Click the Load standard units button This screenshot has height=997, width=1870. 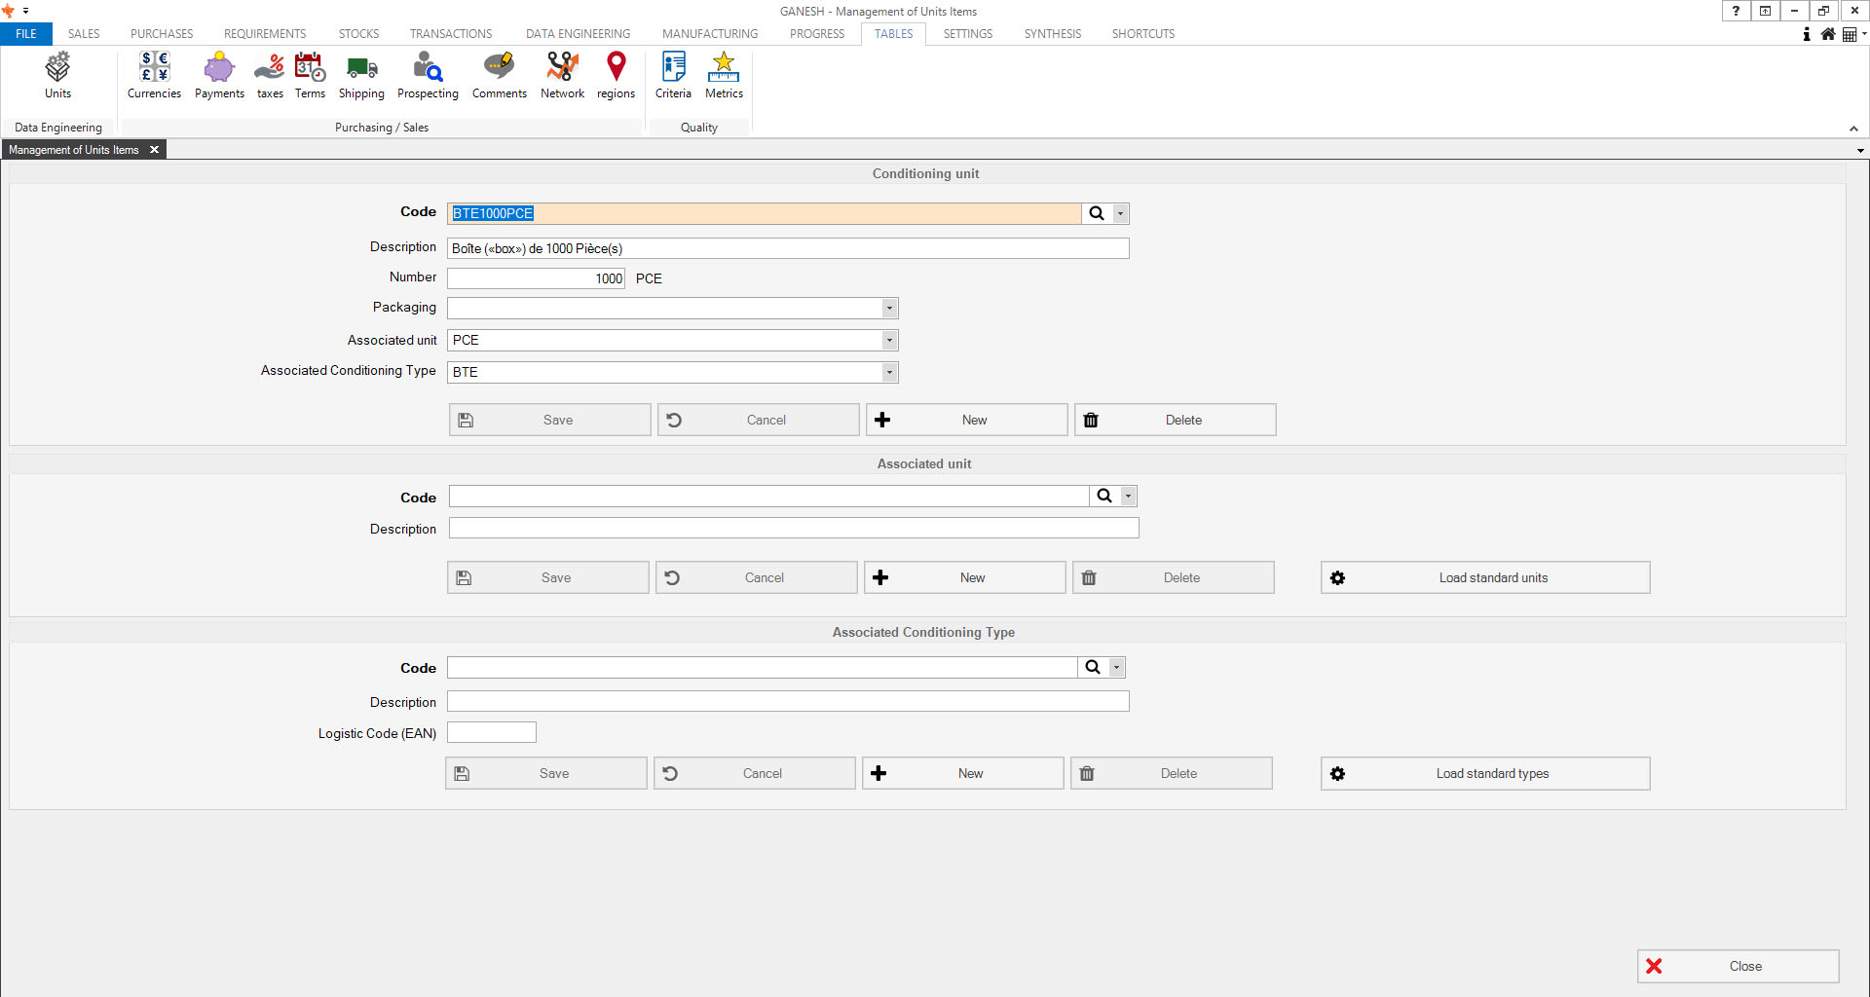click(x=1485, y=577)
